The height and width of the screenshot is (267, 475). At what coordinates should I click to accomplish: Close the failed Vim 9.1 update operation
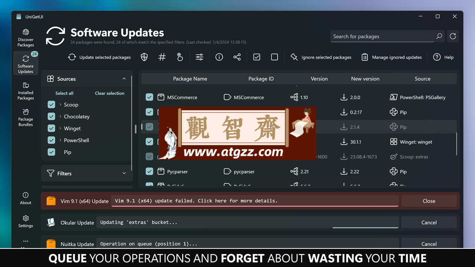pyautogui.click(x=429, y=201)
